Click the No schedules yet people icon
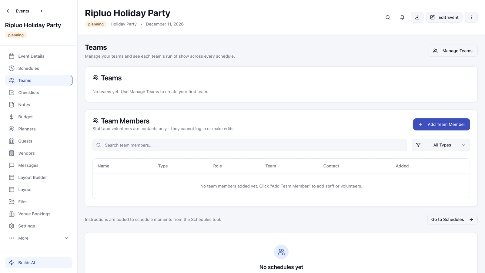This screenshot has height=273, width=485. (281, 252)
